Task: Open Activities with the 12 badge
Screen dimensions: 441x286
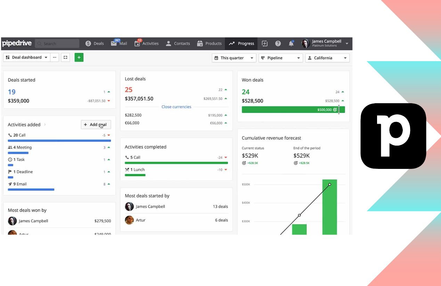Action: 147,43
